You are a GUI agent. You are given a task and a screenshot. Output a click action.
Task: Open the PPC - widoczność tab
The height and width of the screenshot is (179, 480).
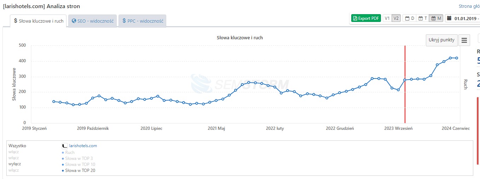click(x=142, y=21)
